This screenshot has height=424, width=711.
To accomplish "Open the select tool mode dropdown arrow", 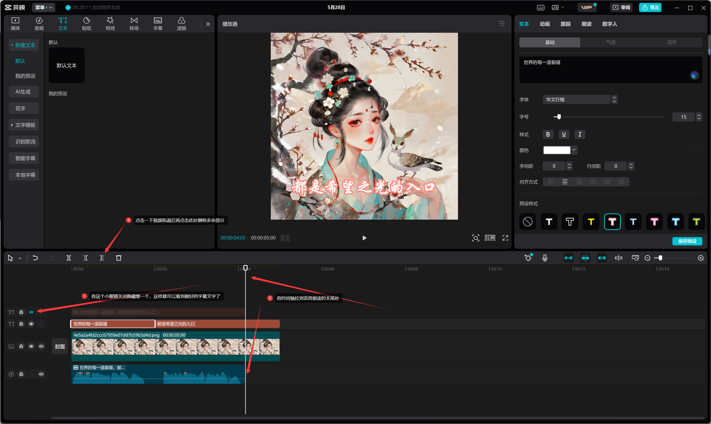I will tap(20, 258).
